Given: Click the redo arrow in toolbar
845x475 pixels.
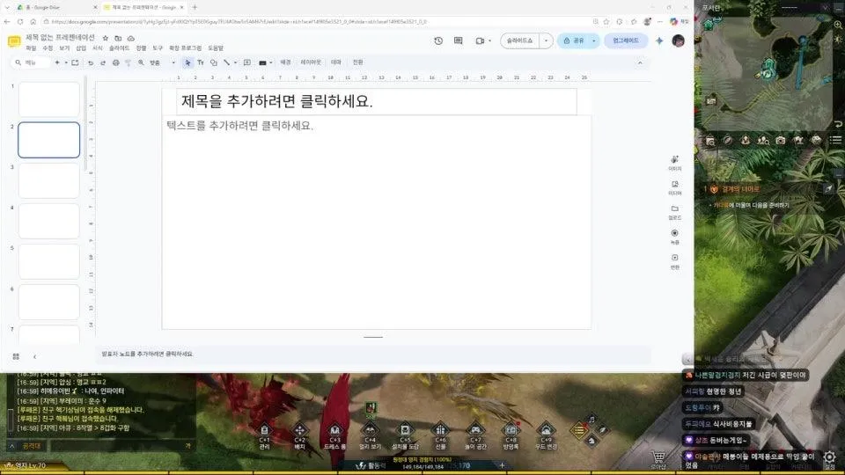Looking at the screenshot, I should (102, 63).
